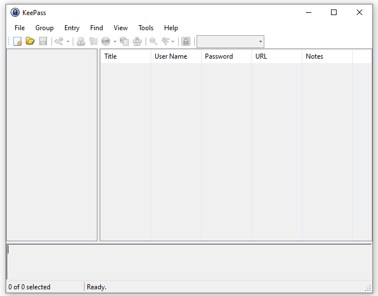Click the User Name column header
The width and height of the screenshot is (378, 296).
click(x=175, y=56)
